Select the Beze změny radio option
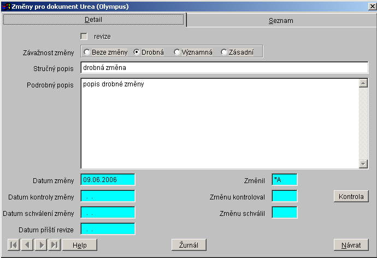 (87, 52)
